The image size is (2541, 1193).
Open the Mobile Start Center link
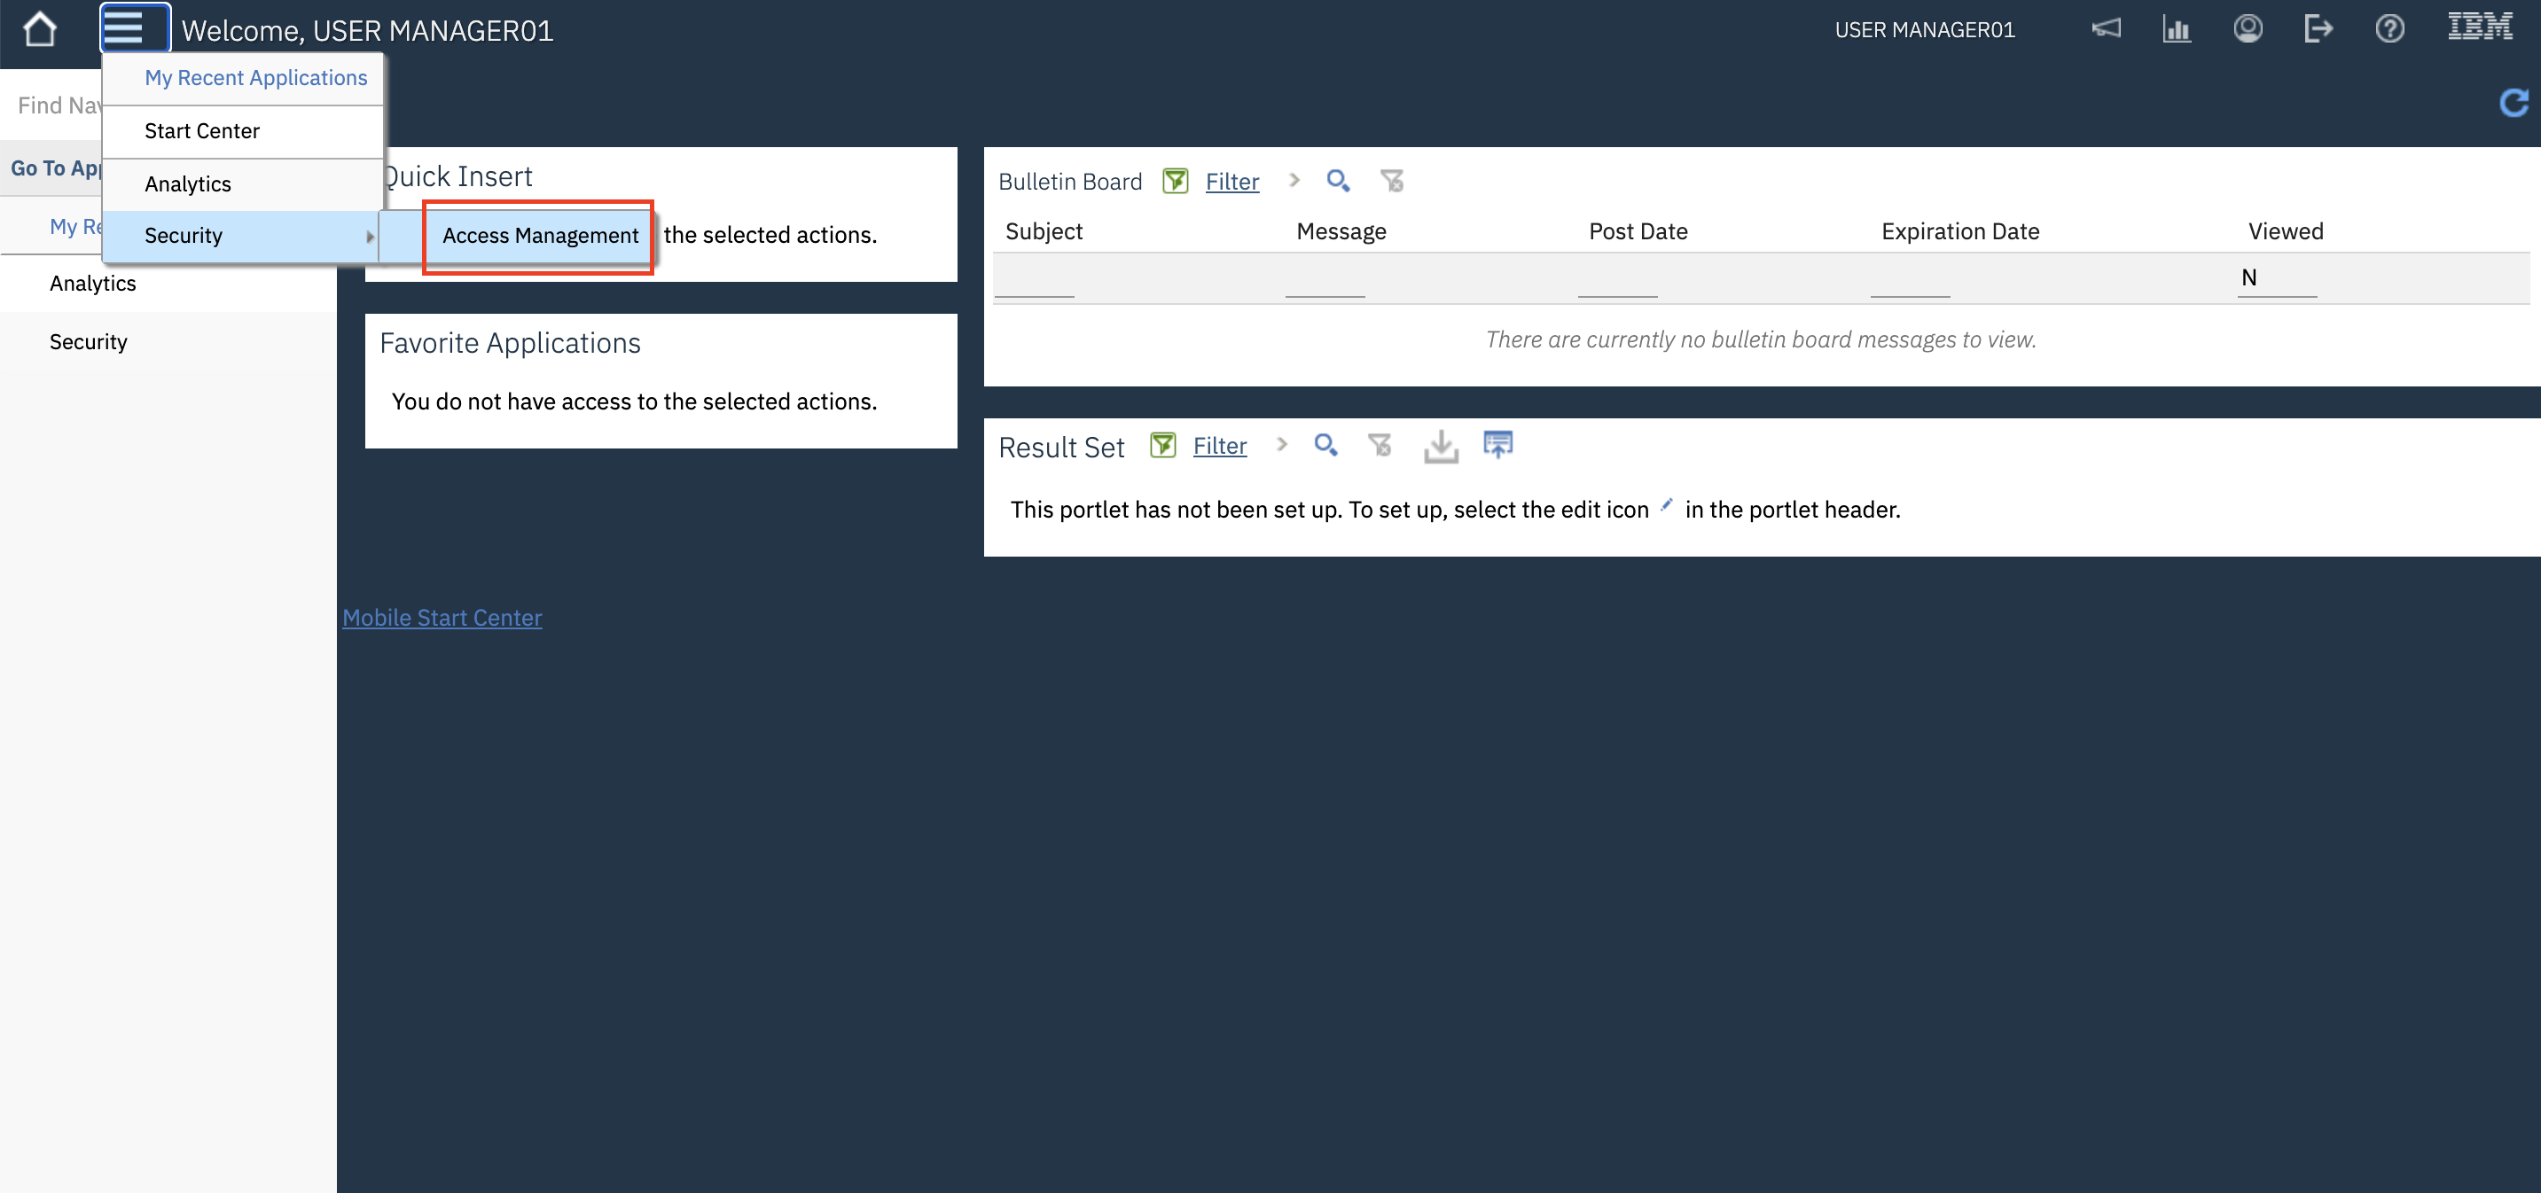442,617
